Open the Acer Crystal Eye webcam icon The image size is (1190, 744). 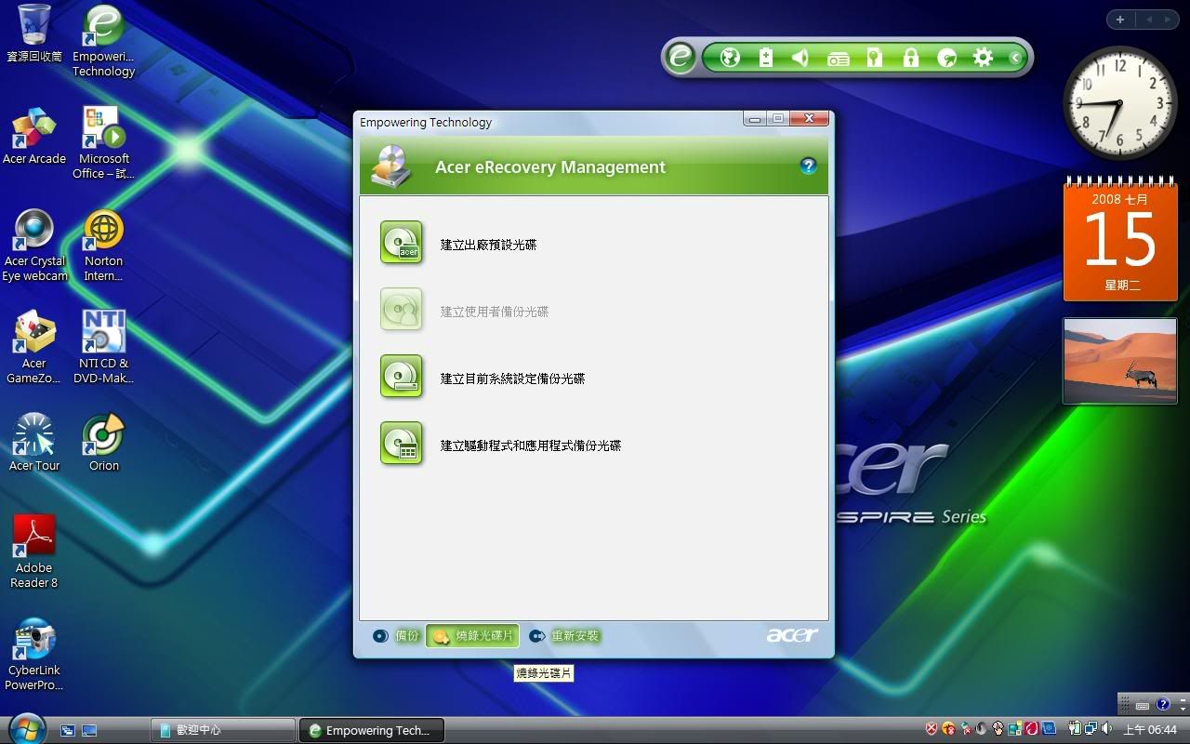[x=34, y=246]
